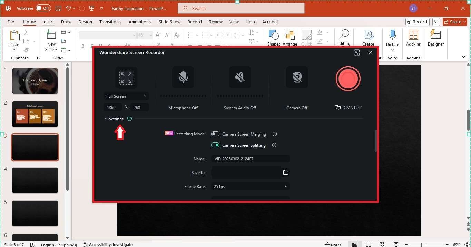Show help for Camera Screen Splitting
This screenshot has height=247, width=471.
point(274,145)
